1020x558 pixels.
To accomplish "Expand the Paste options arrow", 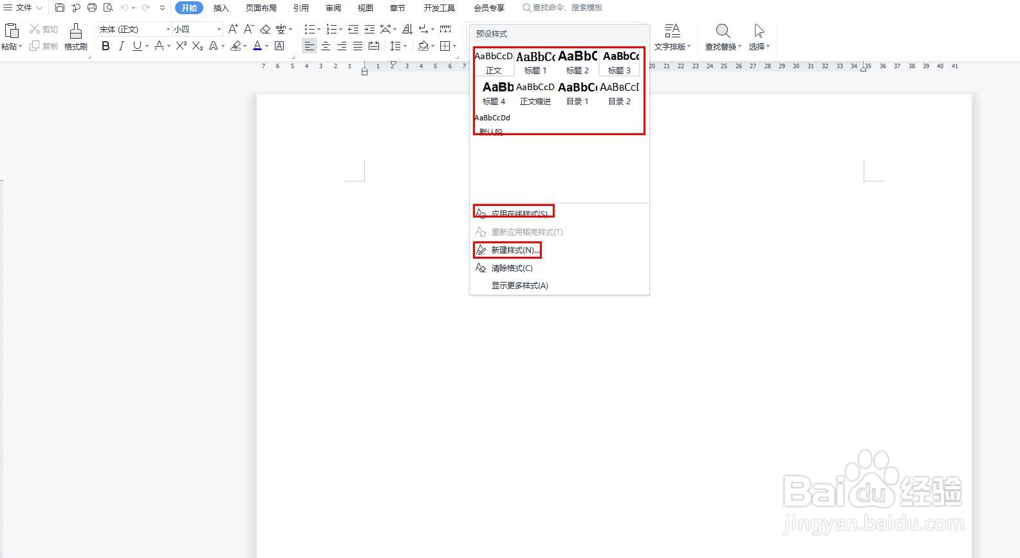I will (21, 46).
